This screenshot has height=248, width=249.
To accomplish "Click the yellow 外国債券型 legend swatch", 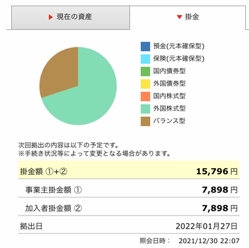I will point(145,84).
